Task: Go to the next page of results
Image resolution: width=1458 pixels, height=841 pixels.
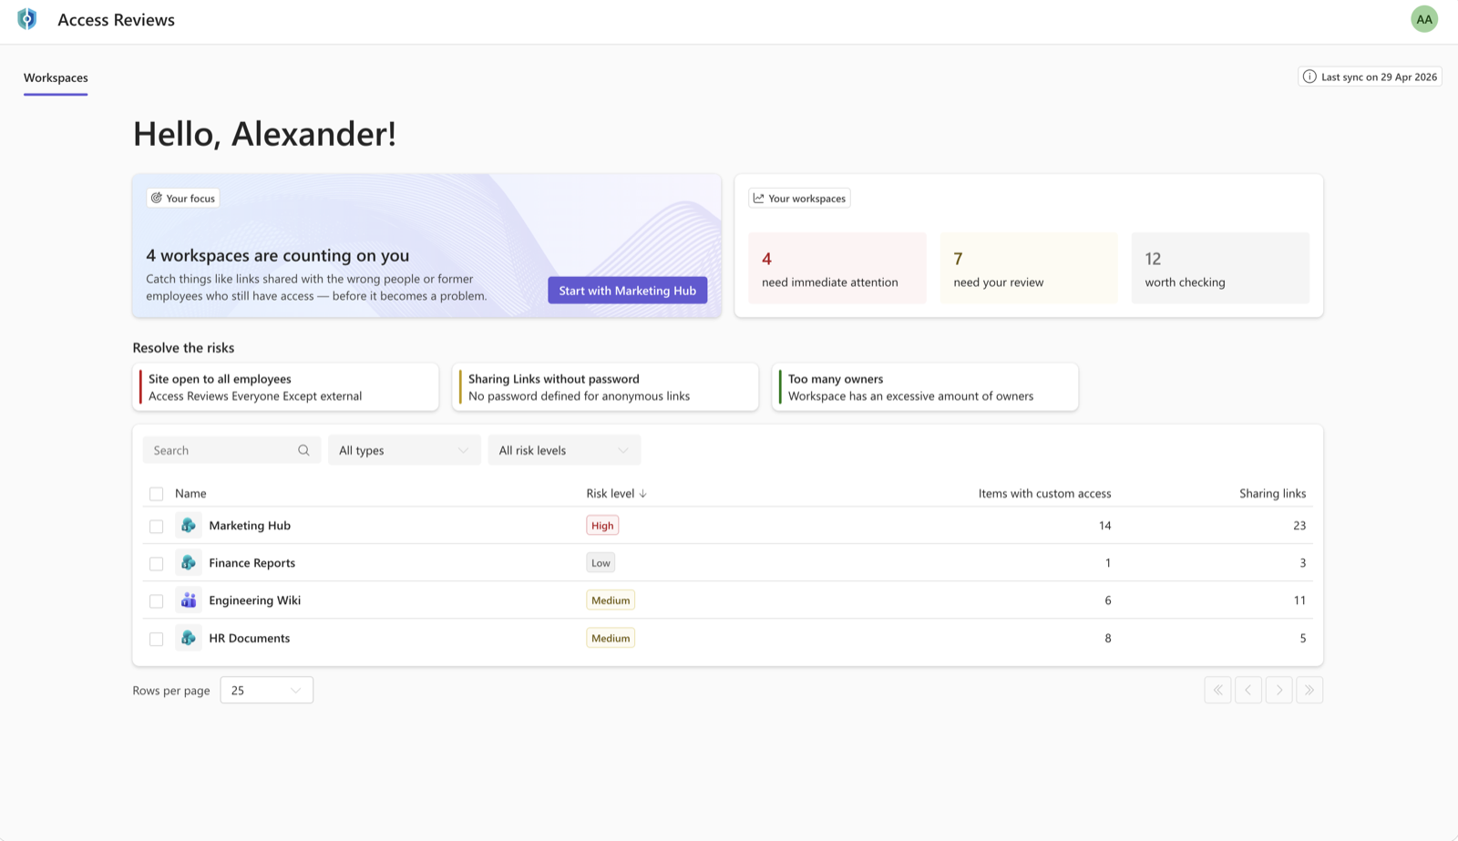Action: (x=1278, y=690)
